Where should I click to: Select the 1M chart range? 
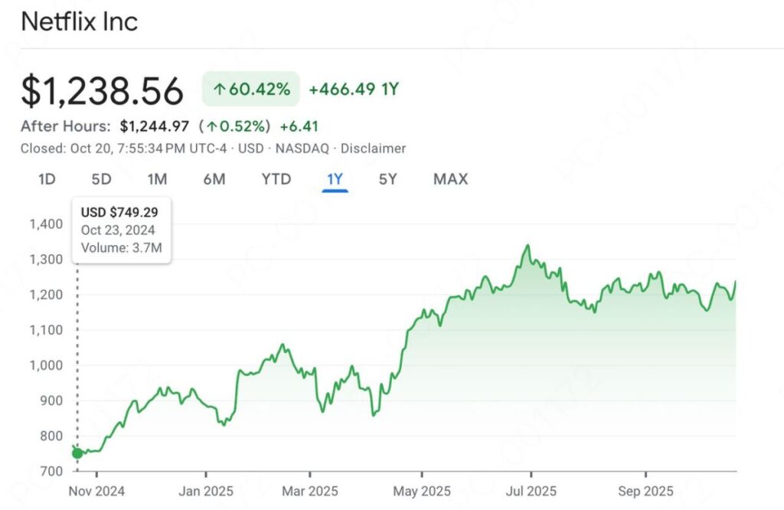(x=157, y=179)
